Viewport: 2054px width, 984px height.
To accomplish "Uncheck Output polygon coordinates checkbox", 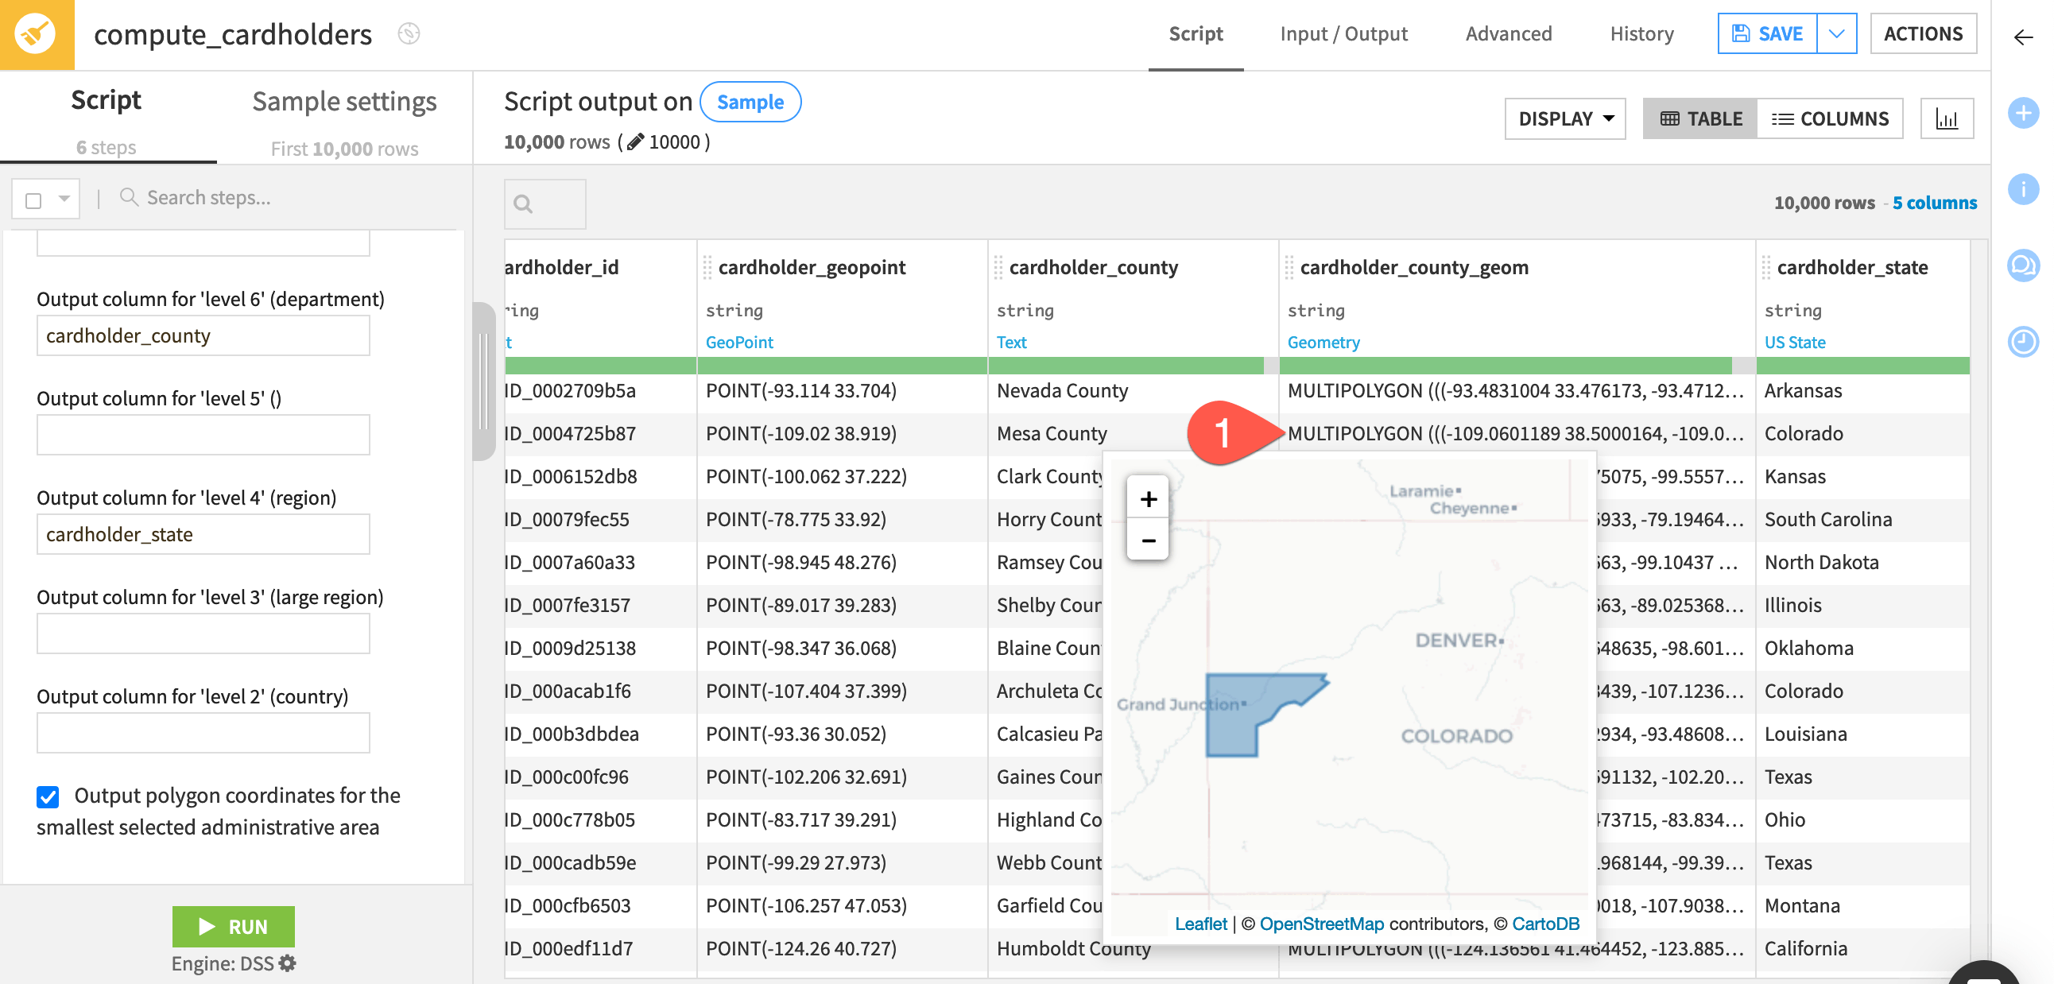I will (x=48, y=796).
